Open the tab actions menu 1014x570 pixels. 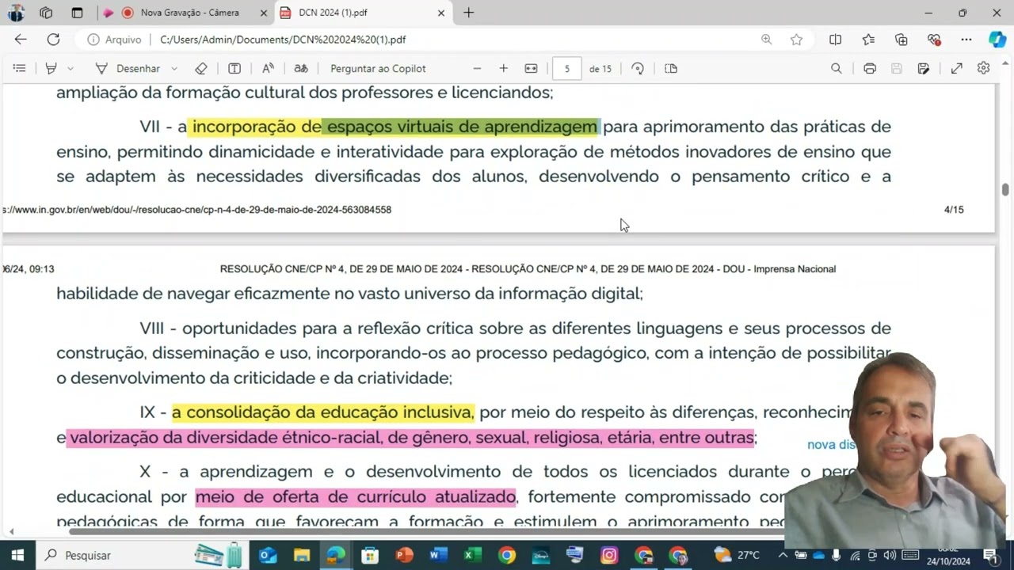[77, 13]
